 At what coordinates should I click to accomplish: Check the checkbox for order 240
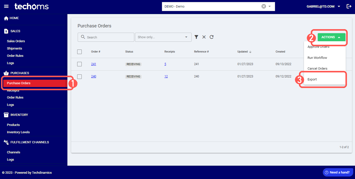pyautogui.click(x=79, y=76)
